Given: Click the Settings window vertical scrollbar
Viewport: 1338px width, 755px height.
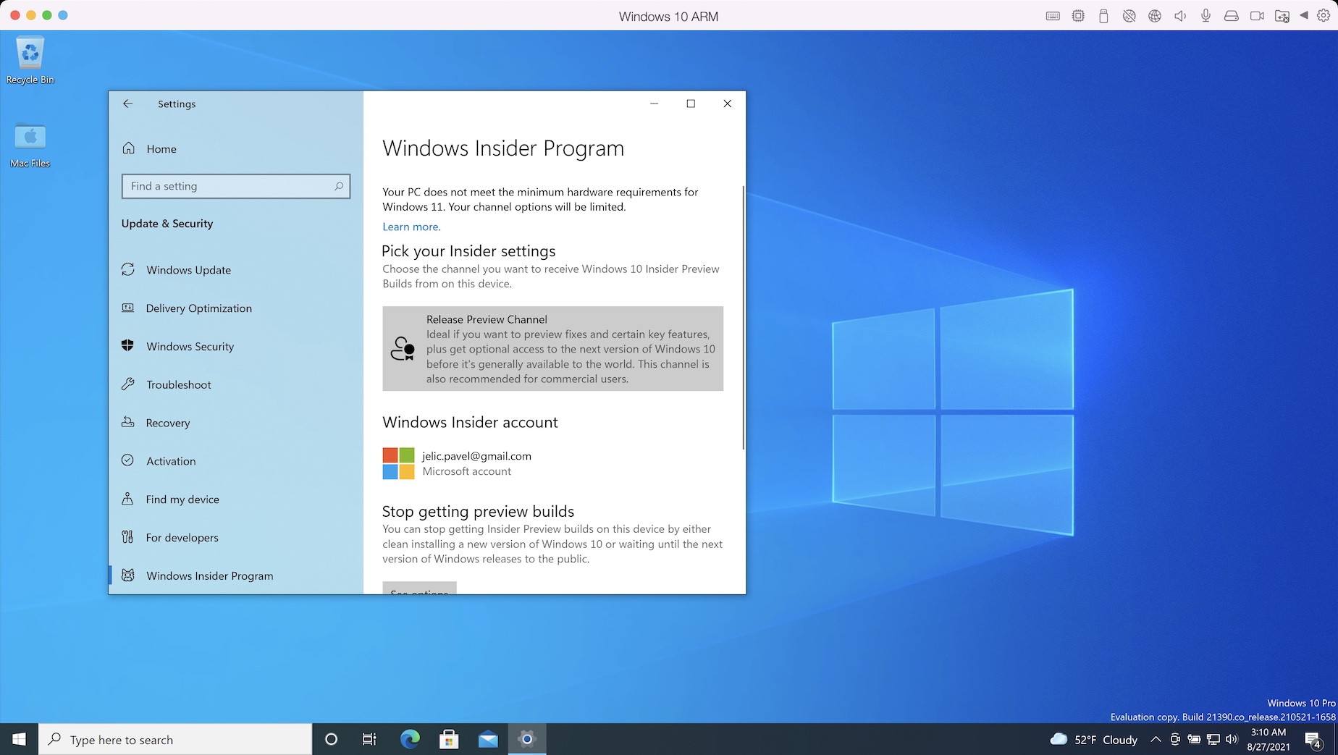Looking at the screenshot, I should (x=743, y=317).
